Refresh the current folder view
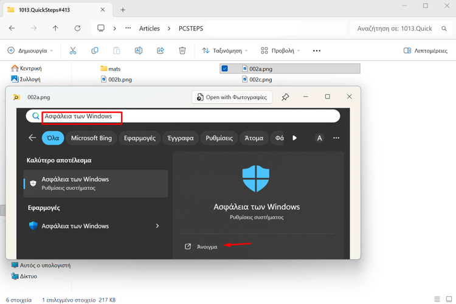The width and height of the screenshot is (456, 304). [x=77, y=28]
